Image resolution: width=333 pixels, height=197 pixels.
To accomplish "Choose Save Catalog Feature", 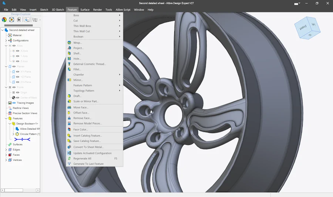I will click(x=94, y=141).
